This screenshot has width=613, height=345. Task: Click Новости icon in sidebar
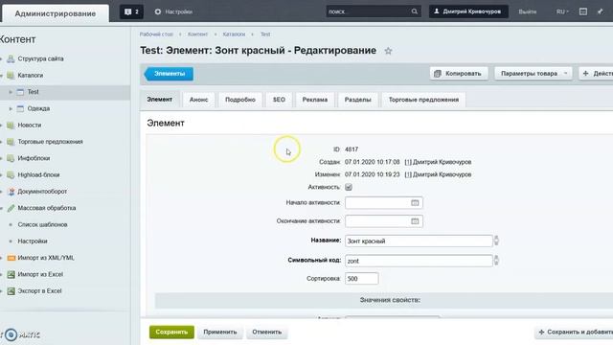point(11,126)
